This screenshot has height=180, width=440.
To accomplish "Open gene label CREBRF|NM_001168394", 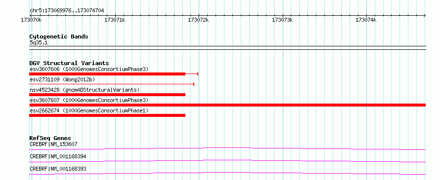I will point(58,156).
